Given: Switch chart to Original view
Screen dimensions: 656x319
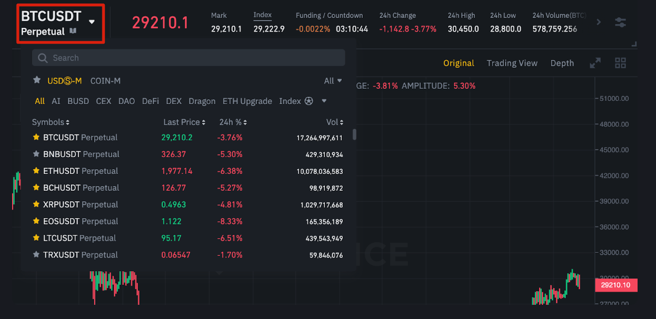Looking at the screenshot, I should 459,63.
